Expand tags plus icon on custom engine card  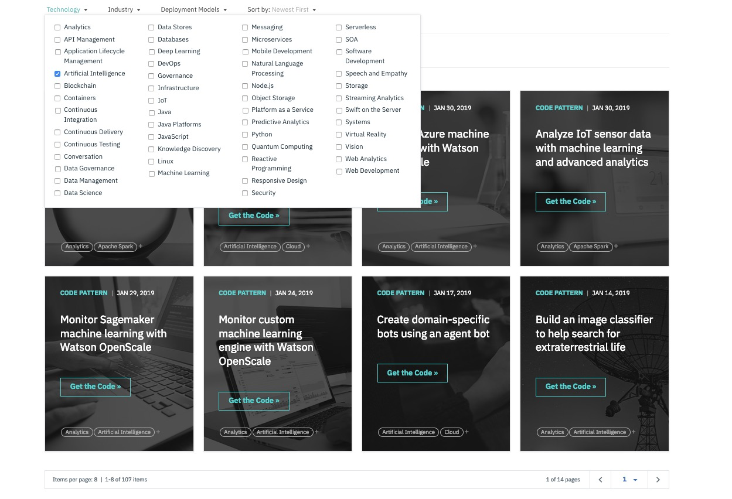tap(316, 432)
